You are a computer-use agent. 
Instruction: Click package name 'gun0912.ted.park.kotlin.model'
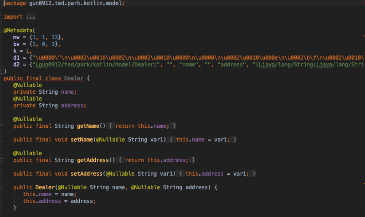(x=76, y=3)
